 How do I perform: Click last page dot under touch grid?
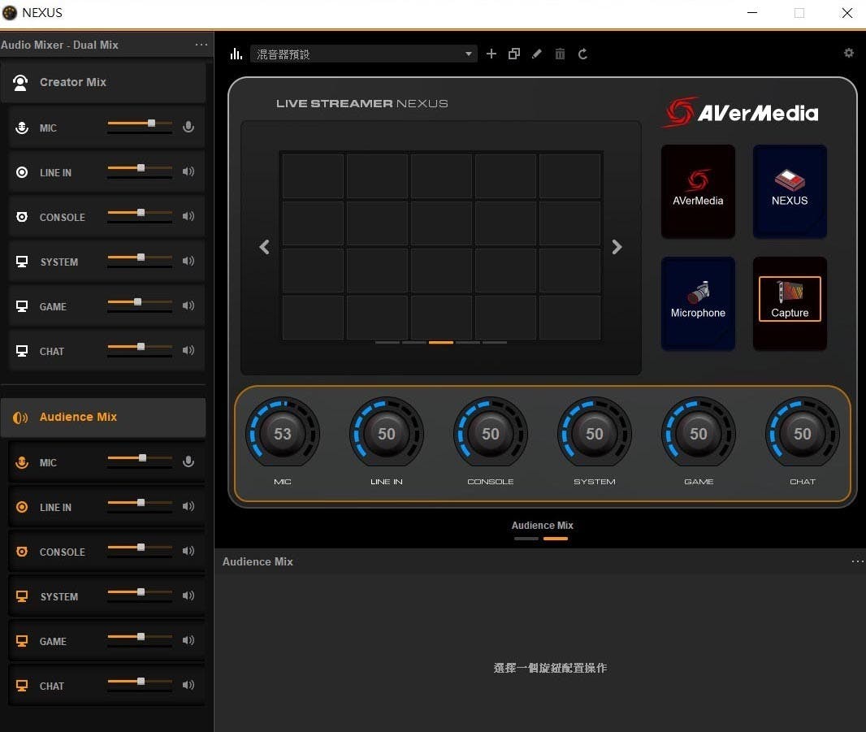pos(495,343)
